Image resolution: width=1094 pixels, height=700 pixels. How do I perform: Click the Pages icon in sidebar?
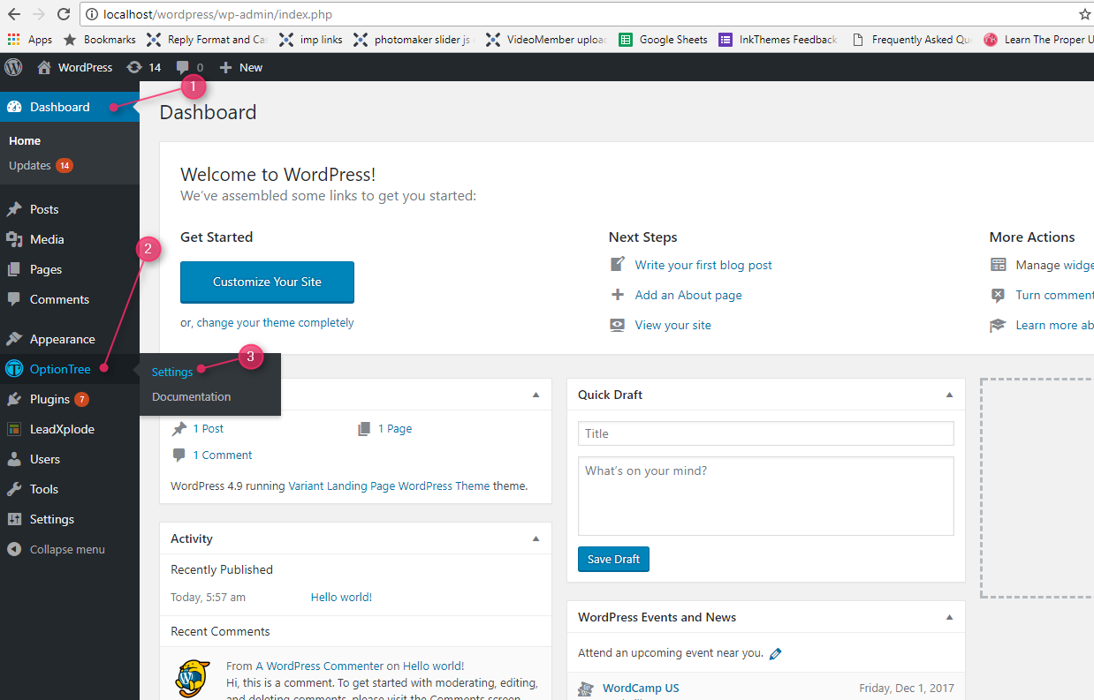point(14,269)
